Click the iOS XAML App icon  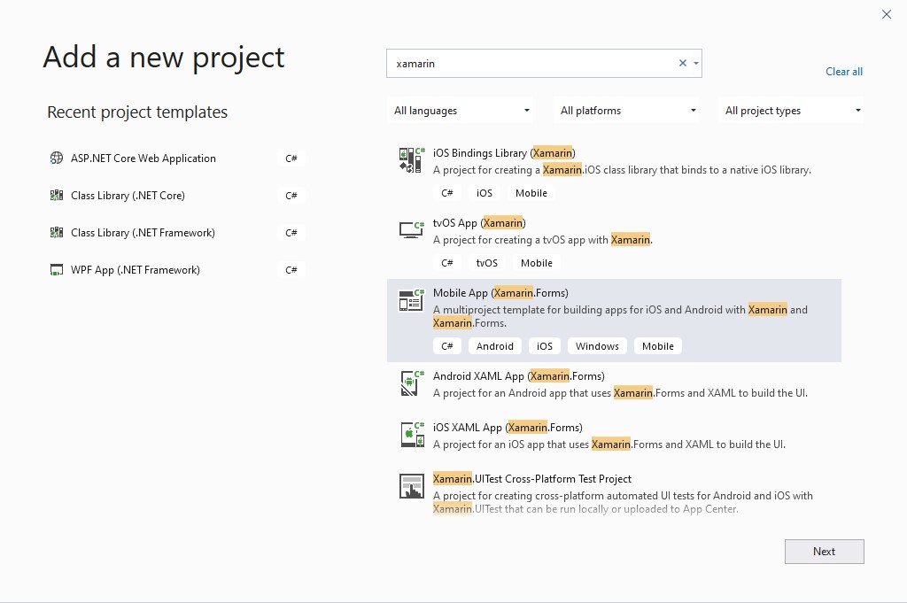pyautogui.click(x=412, y=435)
